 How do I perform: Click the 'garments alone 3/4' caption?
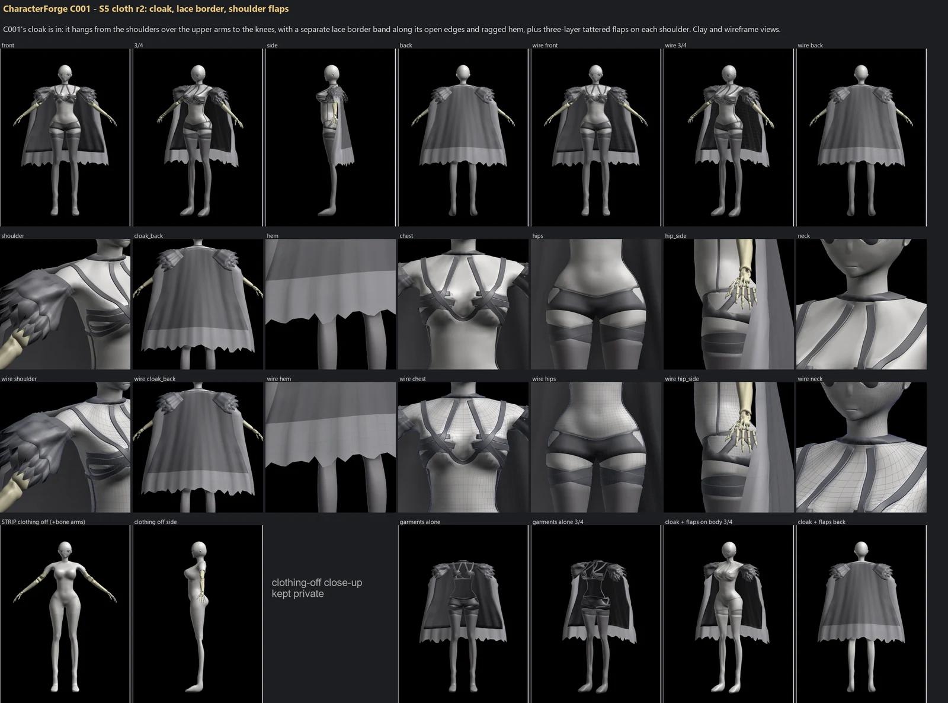[558, 522]
